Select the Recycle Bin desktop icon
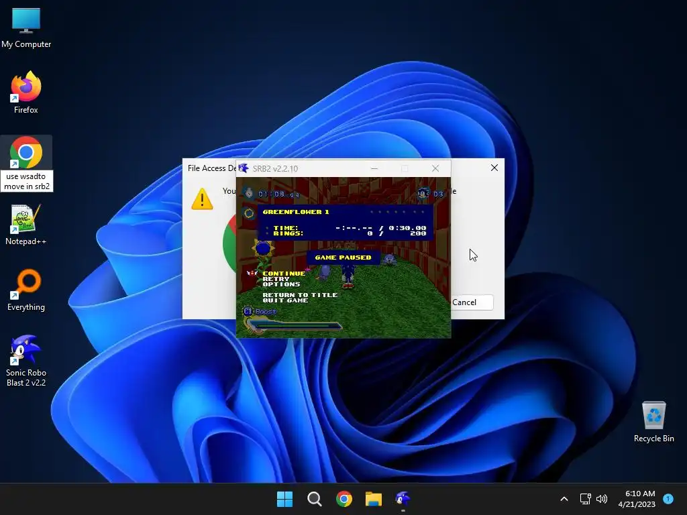Viewport: 687px width, 515px height. [653, 422]
